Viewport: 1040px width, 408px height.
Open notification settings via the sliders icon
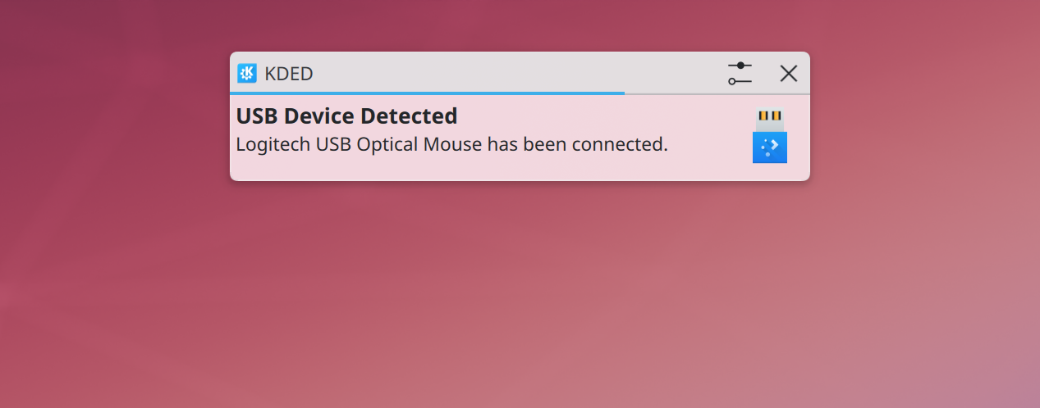740,73
